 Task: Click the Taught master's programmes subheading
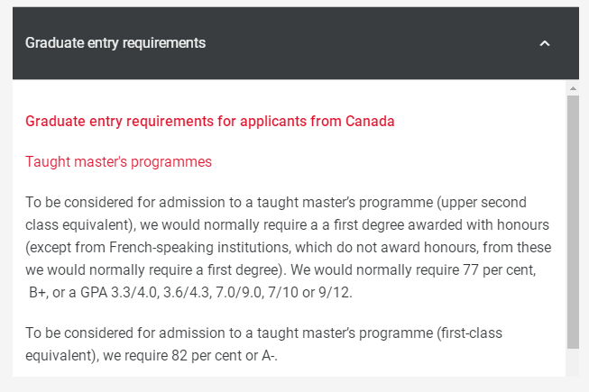[118, 161]
